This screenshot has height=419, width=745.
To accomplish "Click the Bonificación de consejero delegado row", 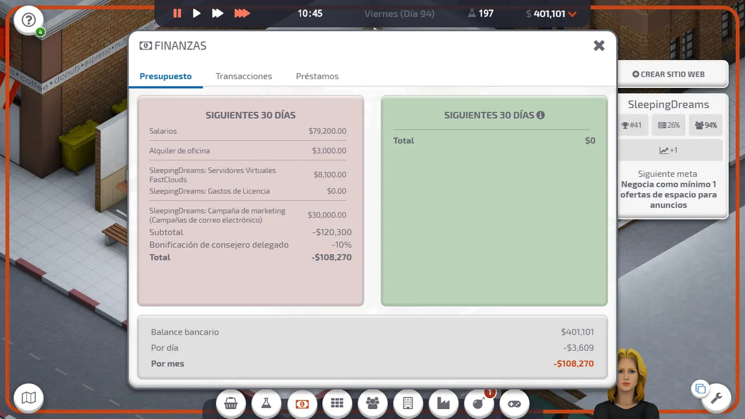I will [x=250, y=244].
